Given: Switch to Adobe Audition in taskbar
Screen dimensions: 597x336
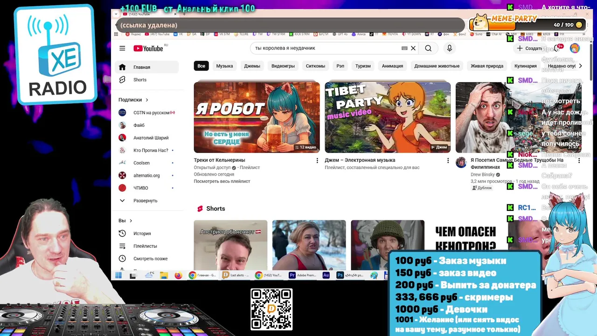Looking at the screenshot, I should click(326, 275).
